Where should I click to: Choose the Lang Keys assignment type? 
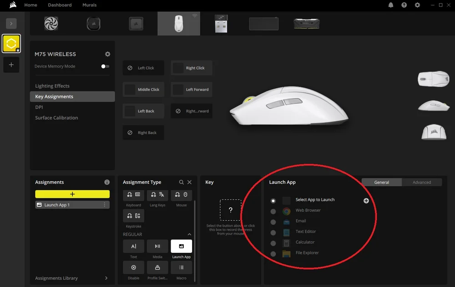point(157,195)
